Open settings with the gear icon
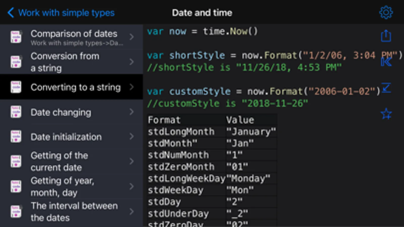The image size is (404, 227). pyautogui.click(x=386, y=12)
